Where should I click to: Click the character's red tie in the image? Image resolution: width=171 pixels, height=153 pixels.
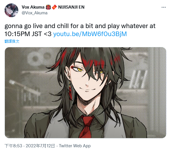click(86, 127)
